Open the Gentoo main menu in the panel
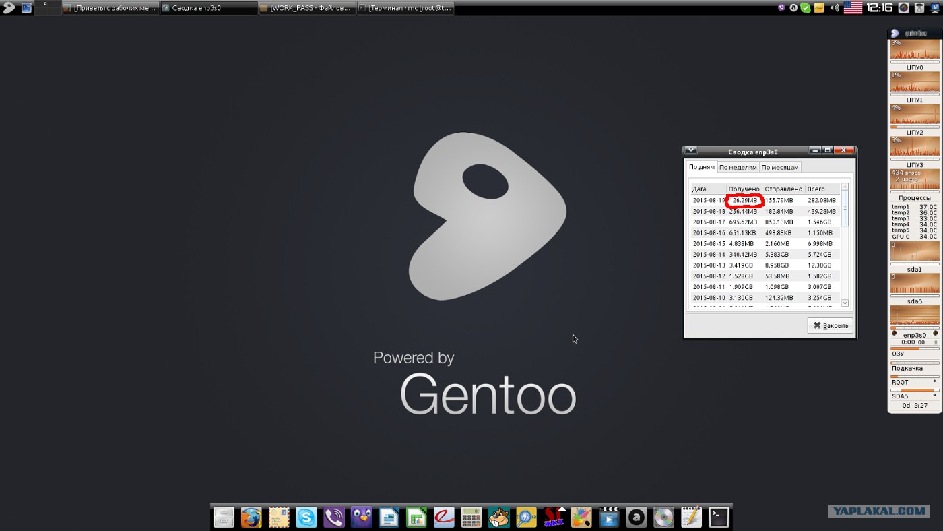 pyautogui.click(x=9, y=8)
